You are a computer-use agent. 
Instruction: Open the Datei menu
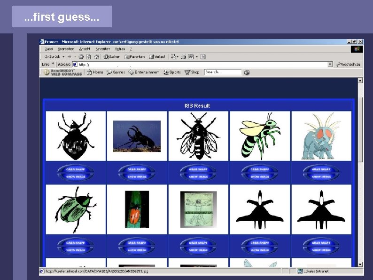[x=49, y=49]
